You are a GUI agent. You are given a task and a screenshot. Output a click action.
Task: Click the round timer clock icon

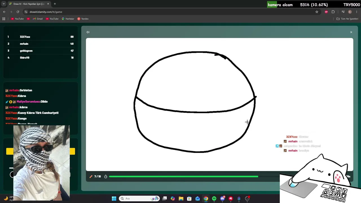tap(106, 176)
